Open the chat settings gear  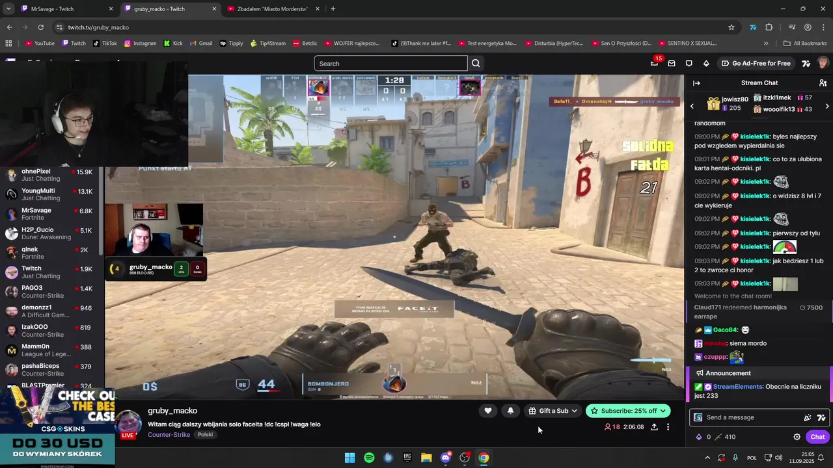coord(797,437)
